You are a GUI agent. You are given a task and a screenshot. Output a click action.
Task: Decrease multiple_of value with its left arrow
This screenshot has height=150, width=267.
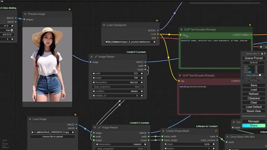[93, 95]
